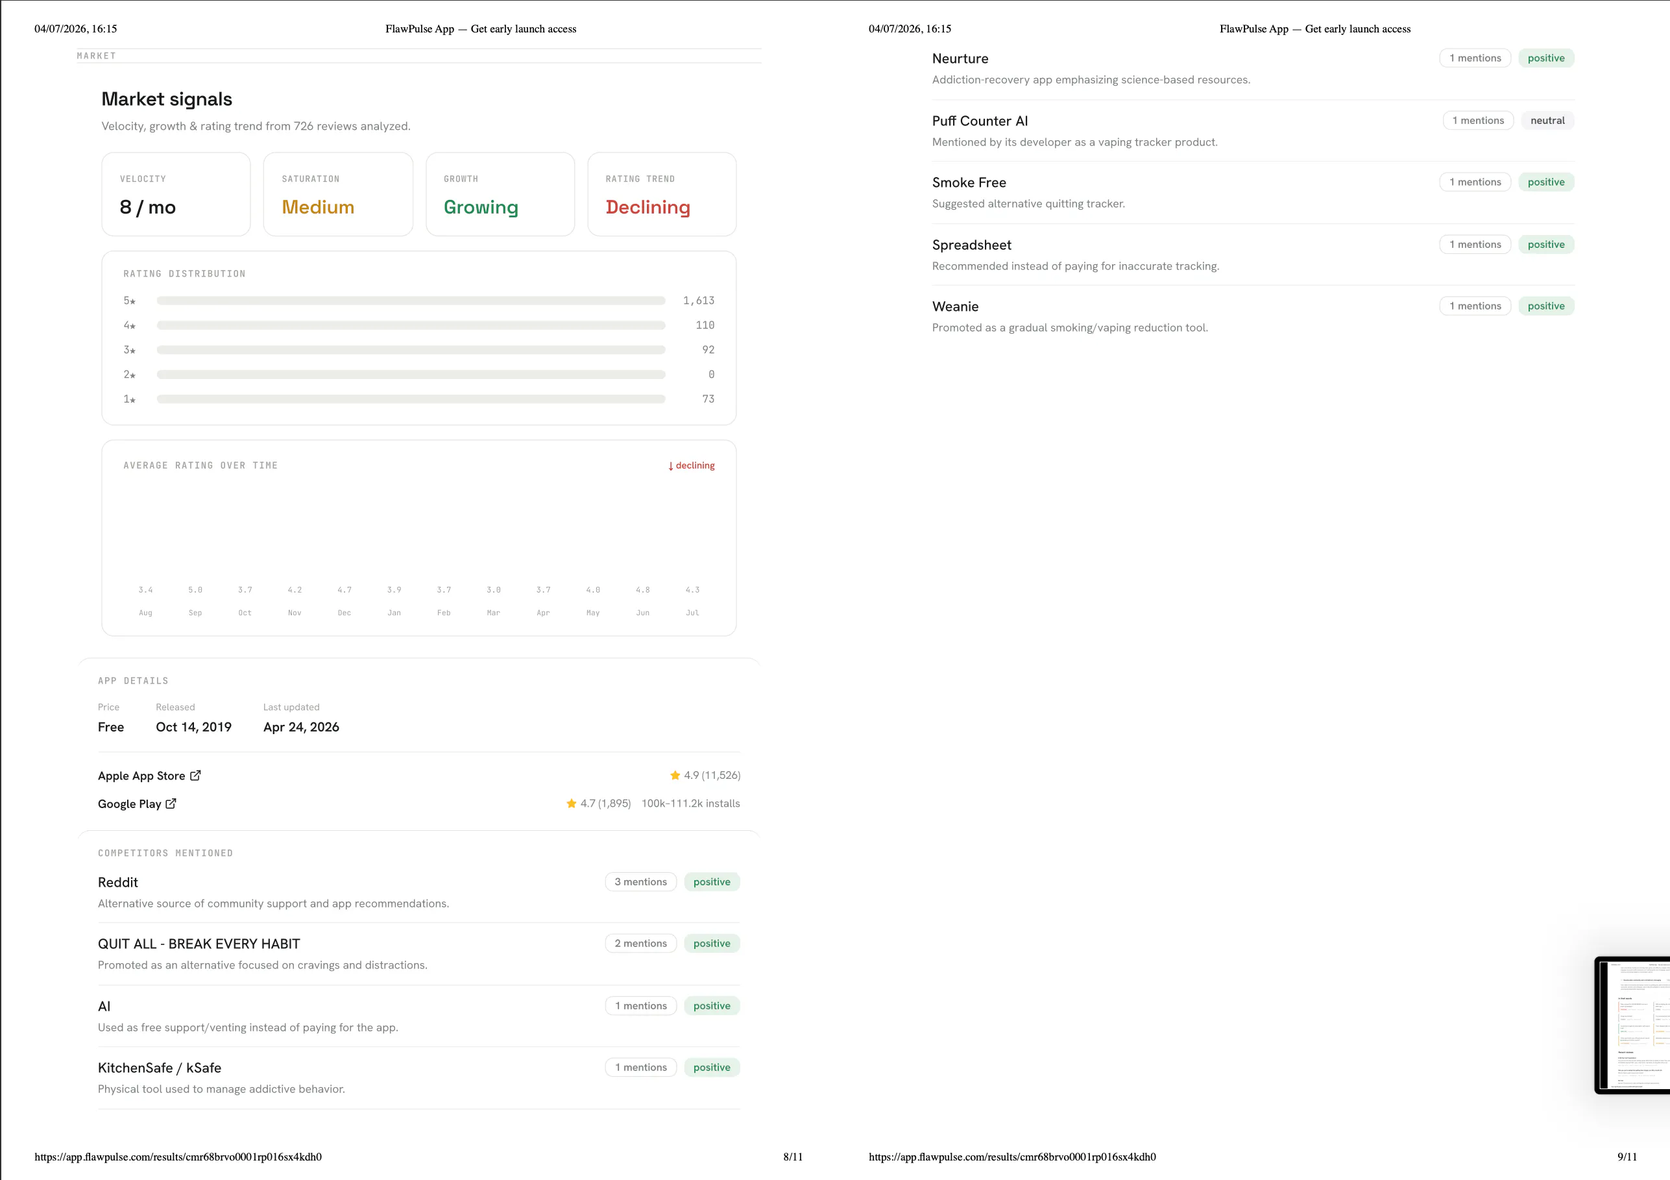Click Reddit's positive sentiment badge
The height and width of the screenshot is (1180, 1670).
tap(712, 881)
